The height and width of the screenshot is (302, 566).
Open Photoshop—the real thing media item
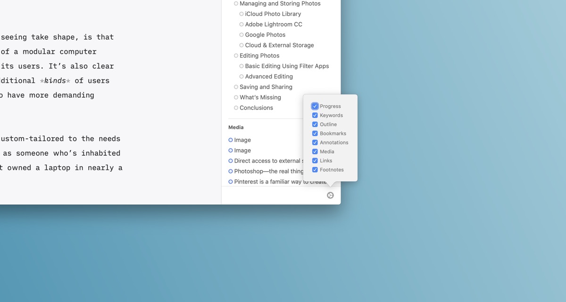(268, 171)
